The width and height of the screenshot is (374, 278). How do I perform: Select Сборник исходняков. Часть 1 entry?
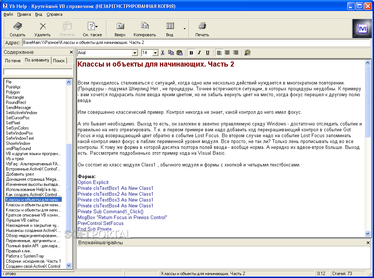(33, 261)
